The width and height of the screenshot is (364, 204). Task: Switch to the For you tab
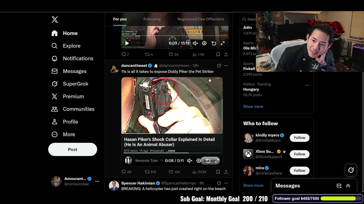[x=120, y=19]
